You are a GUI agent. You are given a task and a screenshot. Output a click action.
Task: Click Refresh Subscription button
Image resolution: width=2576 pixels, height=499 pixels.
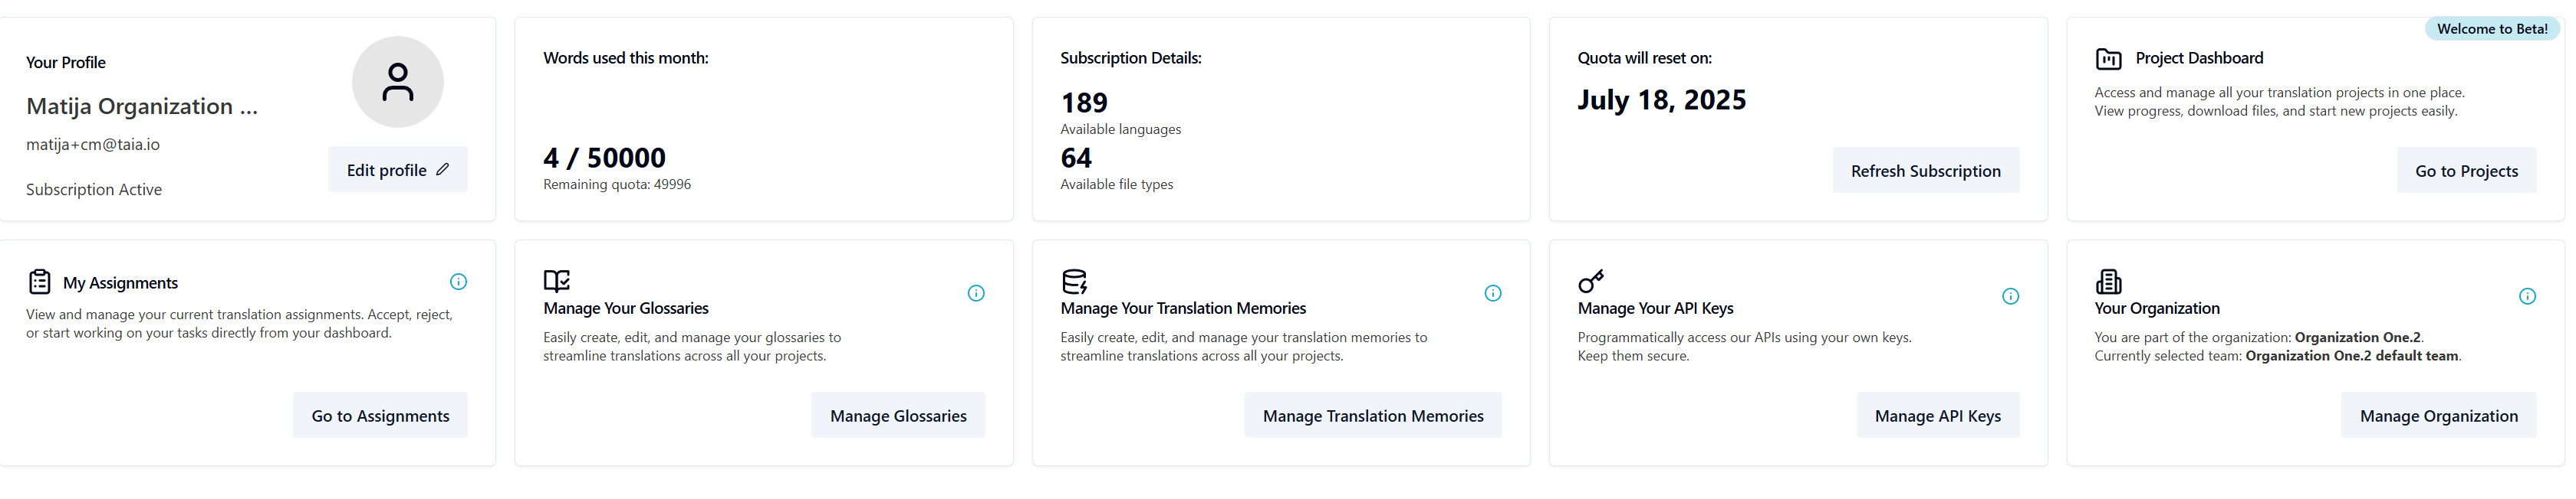click(x=1925, y=171)
